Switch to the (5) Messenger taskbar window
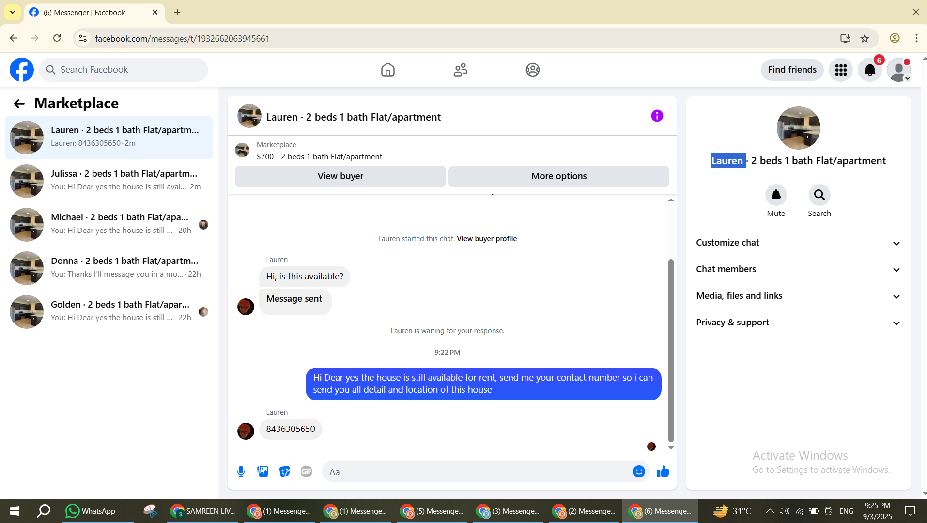Screen dimensions: 927x523 (x=432, y=511)
